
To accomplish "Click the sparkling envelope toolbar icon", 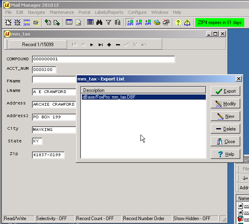I will [x=36, y=22].
